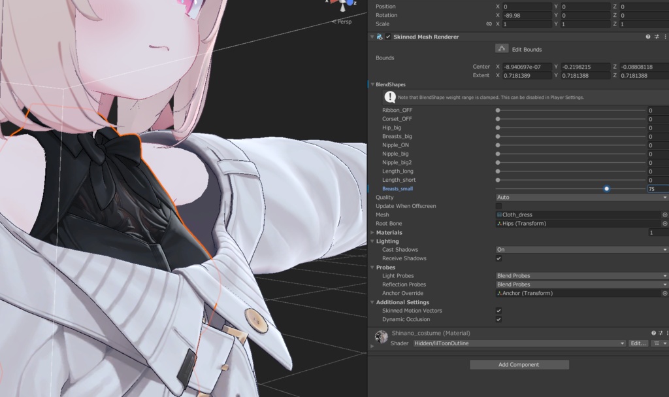
Task: Click the Bounds Extent Y field showing 0.7181388
Action: [x=585, y=76]
